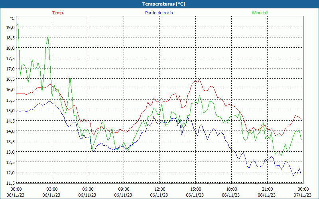Click the 18:00 time axis label
This screenshot has height=199, width=319.
click(232, 189)
